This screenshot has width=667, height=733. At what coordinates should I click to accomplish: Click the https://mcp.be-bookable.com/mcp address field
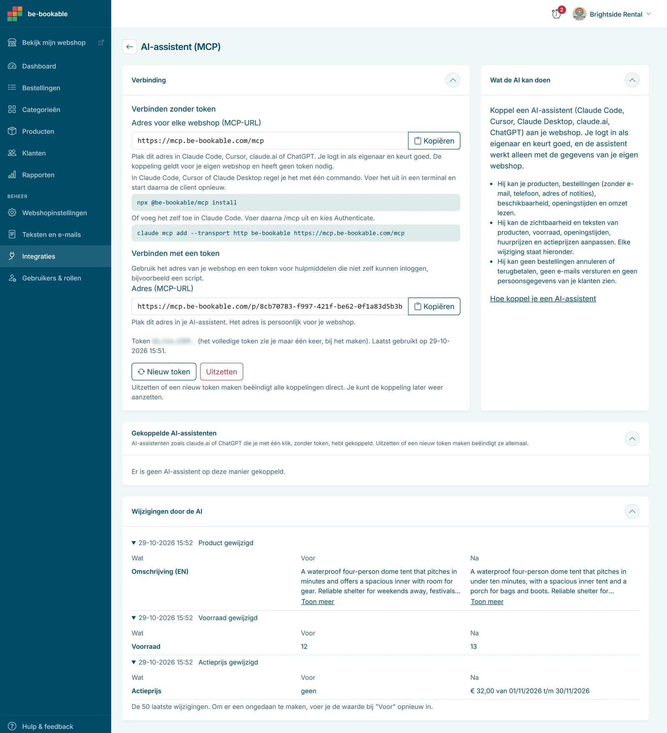coord(270,141)
